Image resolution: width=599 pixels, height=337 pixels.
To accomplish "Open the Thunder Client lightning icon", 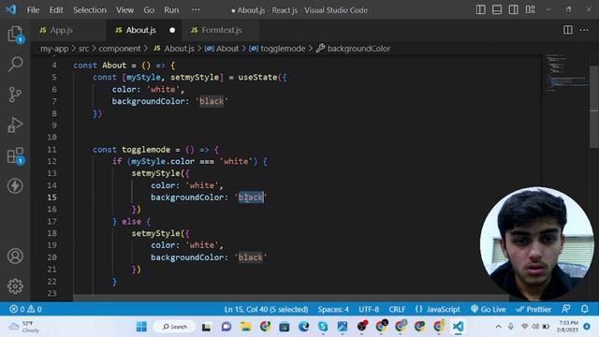I will point(15,185).
